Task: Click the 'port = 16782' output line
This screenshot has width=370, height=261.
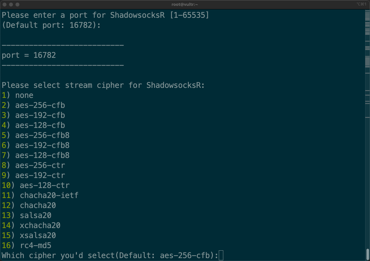Action: pyautogui.click(x=29, y=55)
